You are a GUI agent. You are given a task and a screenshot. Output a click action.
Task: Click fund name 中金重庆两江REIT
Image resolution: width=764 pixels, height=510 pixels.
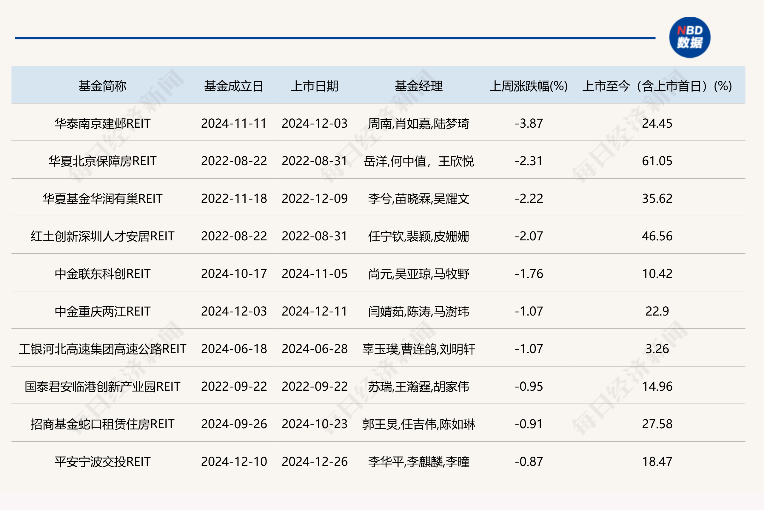coord(102,312)
